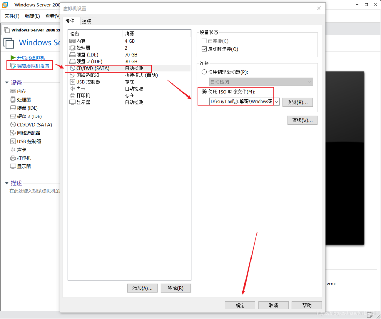Screen dimensions: 381x319
Task: Click the description text area in the main window
Action: pos(35,191)
